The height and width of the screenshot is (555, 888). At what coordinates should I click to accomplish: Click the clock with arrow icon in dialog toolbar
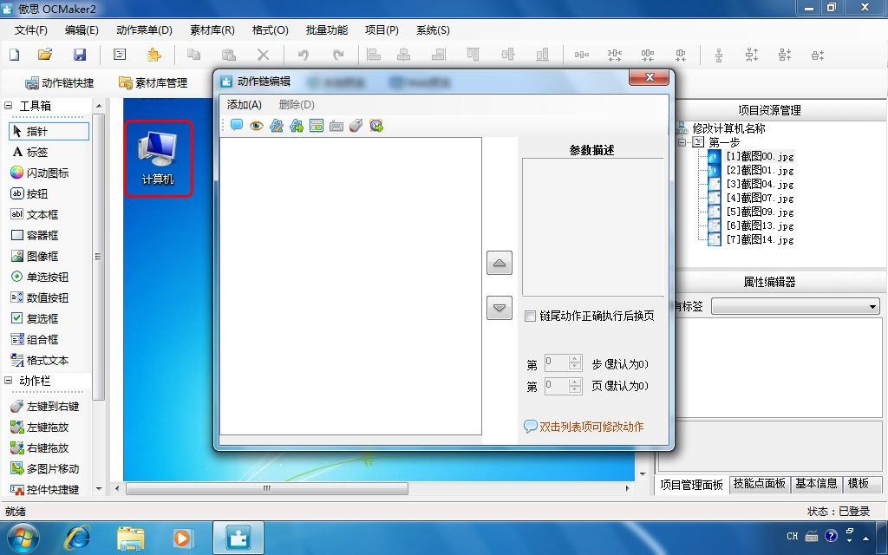376,126
